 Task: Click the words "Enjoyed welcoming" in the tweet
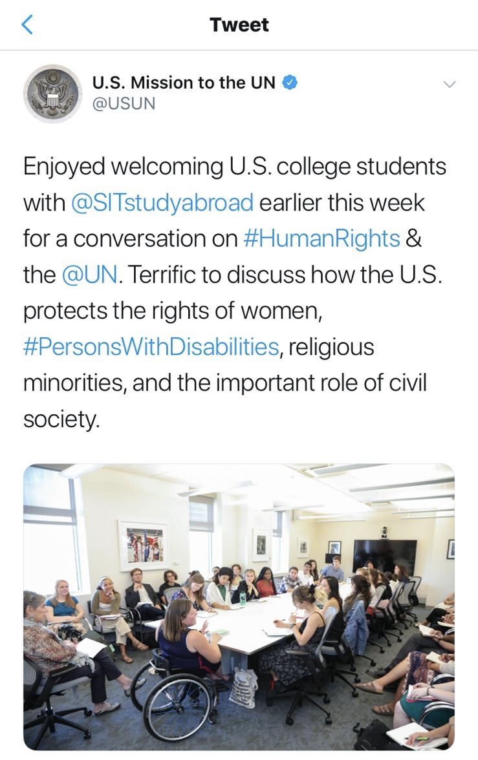(111, 167)
